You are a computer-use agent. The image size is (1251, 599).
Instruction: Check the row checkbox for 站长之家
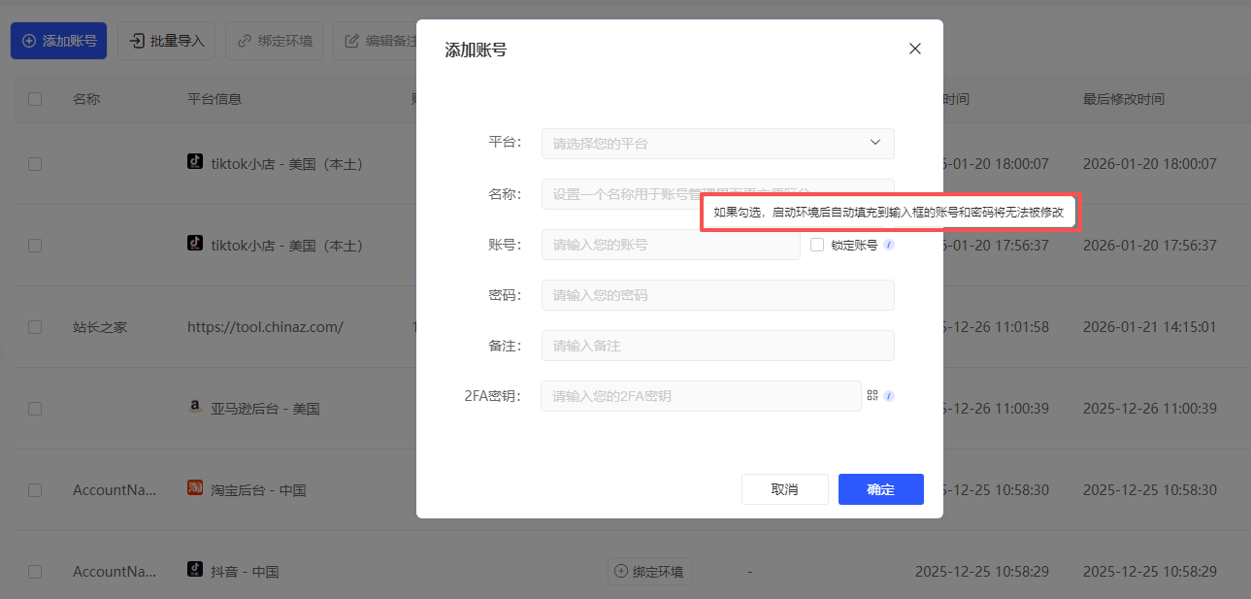click(x=35, y=327)
